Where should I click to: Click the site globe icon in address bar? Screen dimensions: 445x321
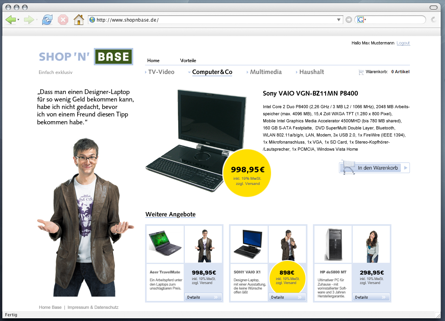(x=92, y=20)
